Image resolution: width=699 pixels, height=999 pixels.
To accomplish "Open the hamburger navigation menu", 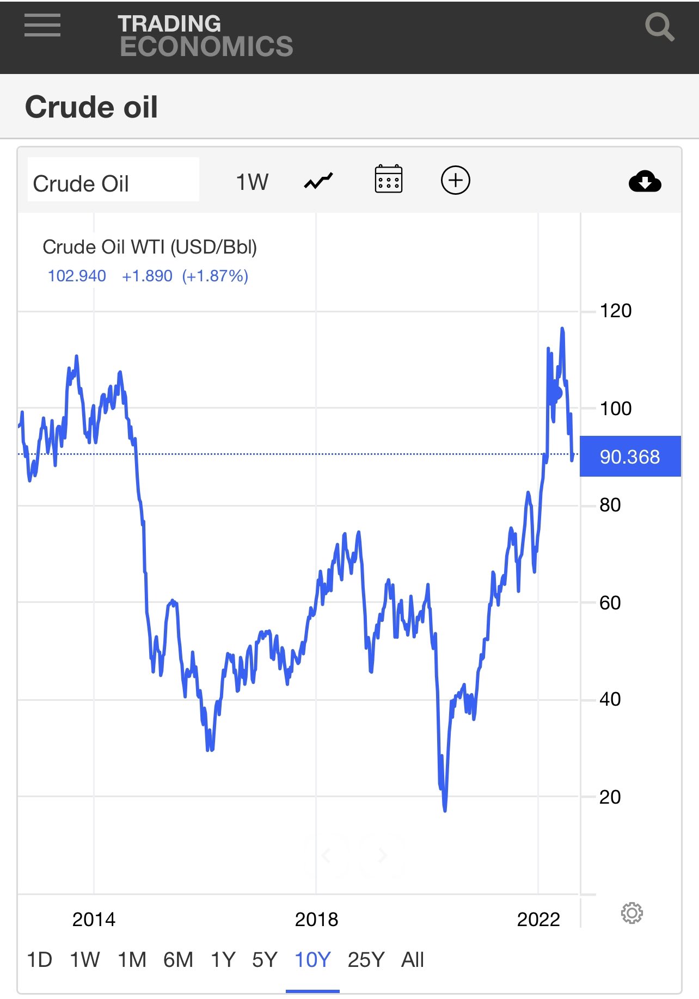I will (x=42, y=26).
